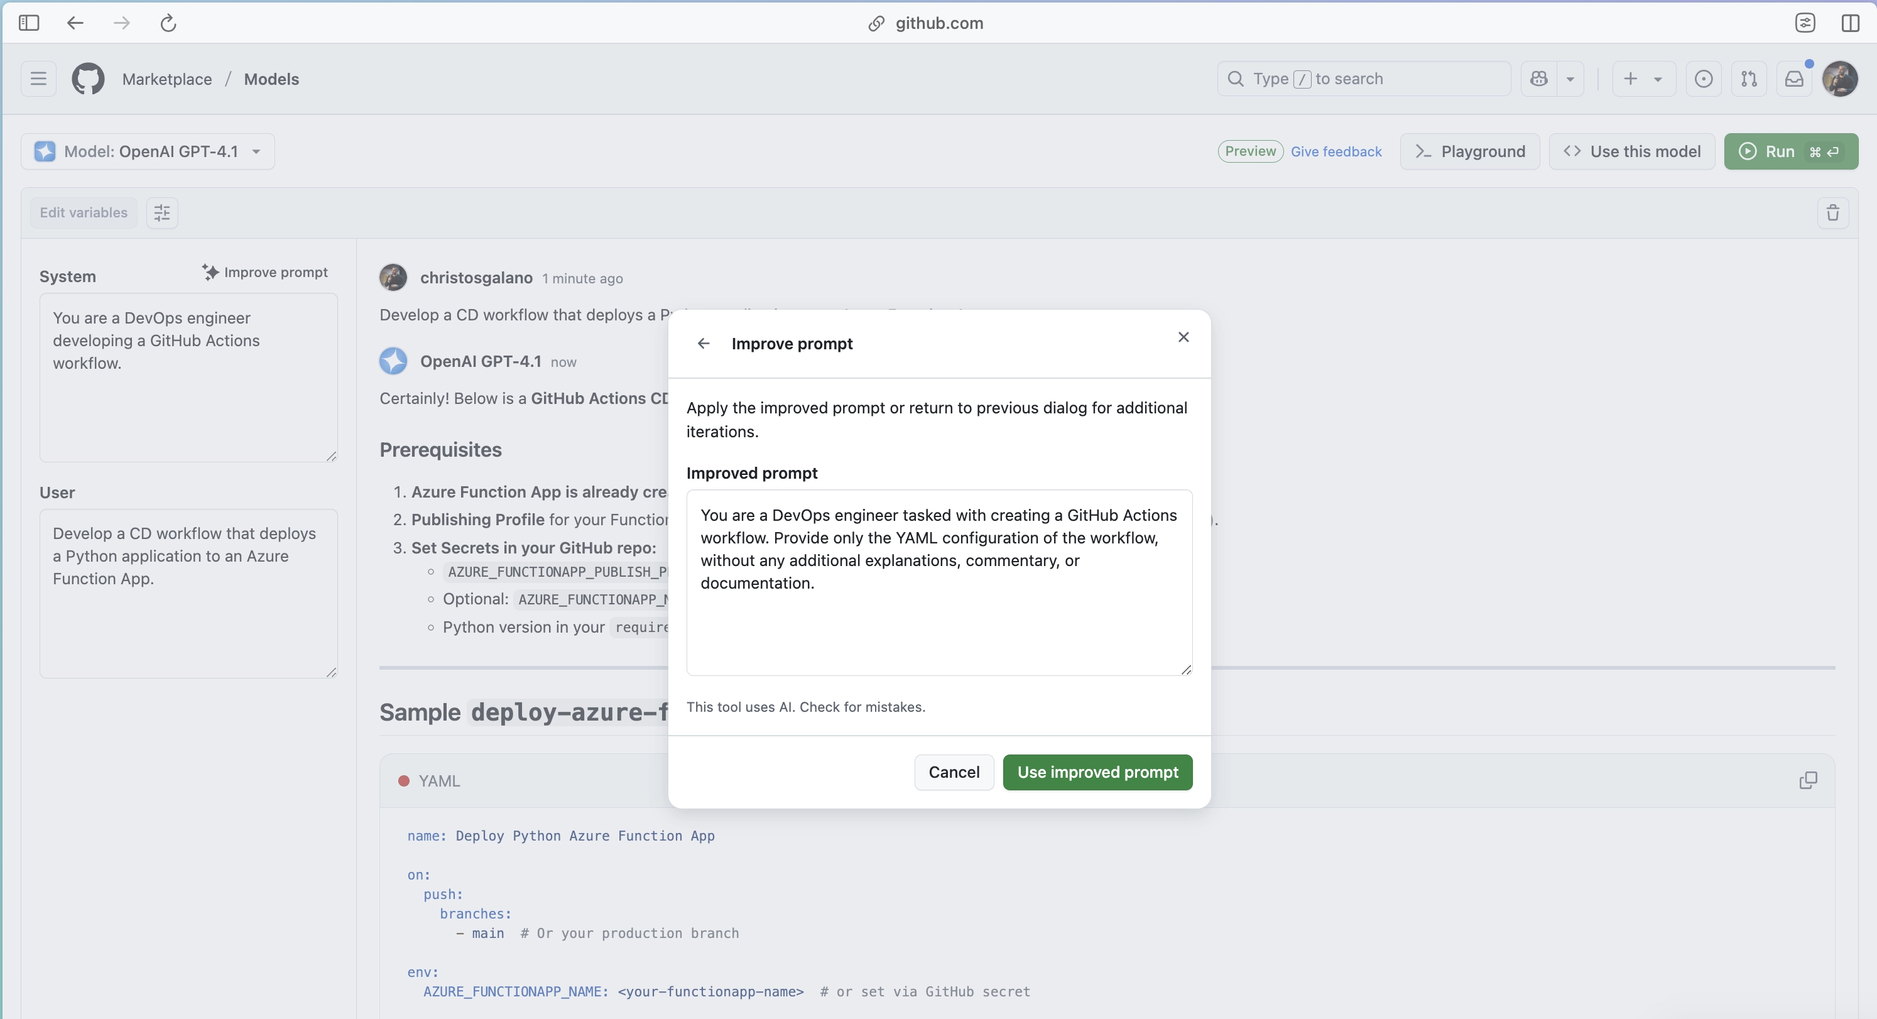This screenshot has width=1877, height=1019.
Task: Open the GitHub logo home link
Action: point(88,79)
